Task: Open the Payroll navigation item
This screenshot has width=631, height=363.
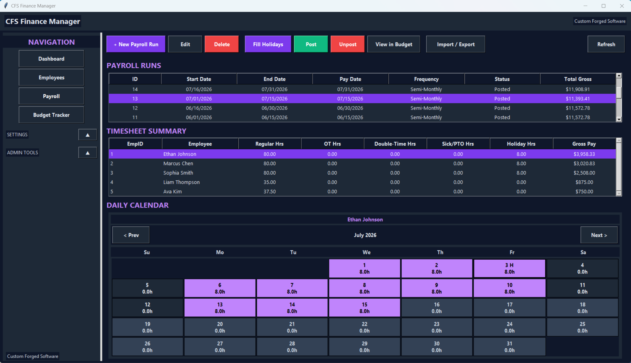Action: tap(51, 96)
